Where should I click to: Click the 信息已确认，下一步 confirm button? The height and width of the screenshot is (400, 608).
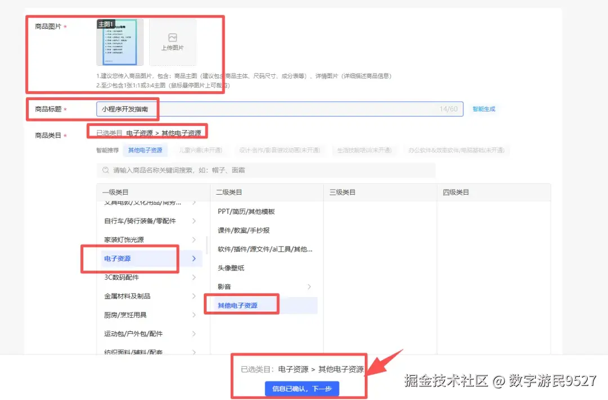tap(302, 388)
